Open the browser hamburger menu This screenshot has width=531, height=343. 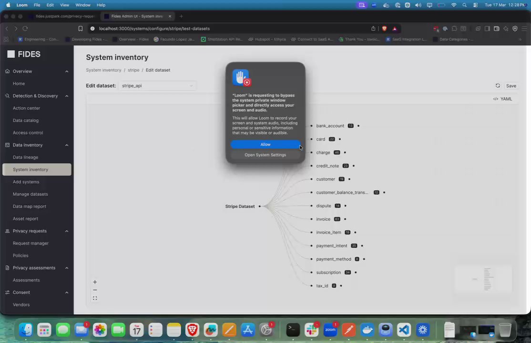524,29
